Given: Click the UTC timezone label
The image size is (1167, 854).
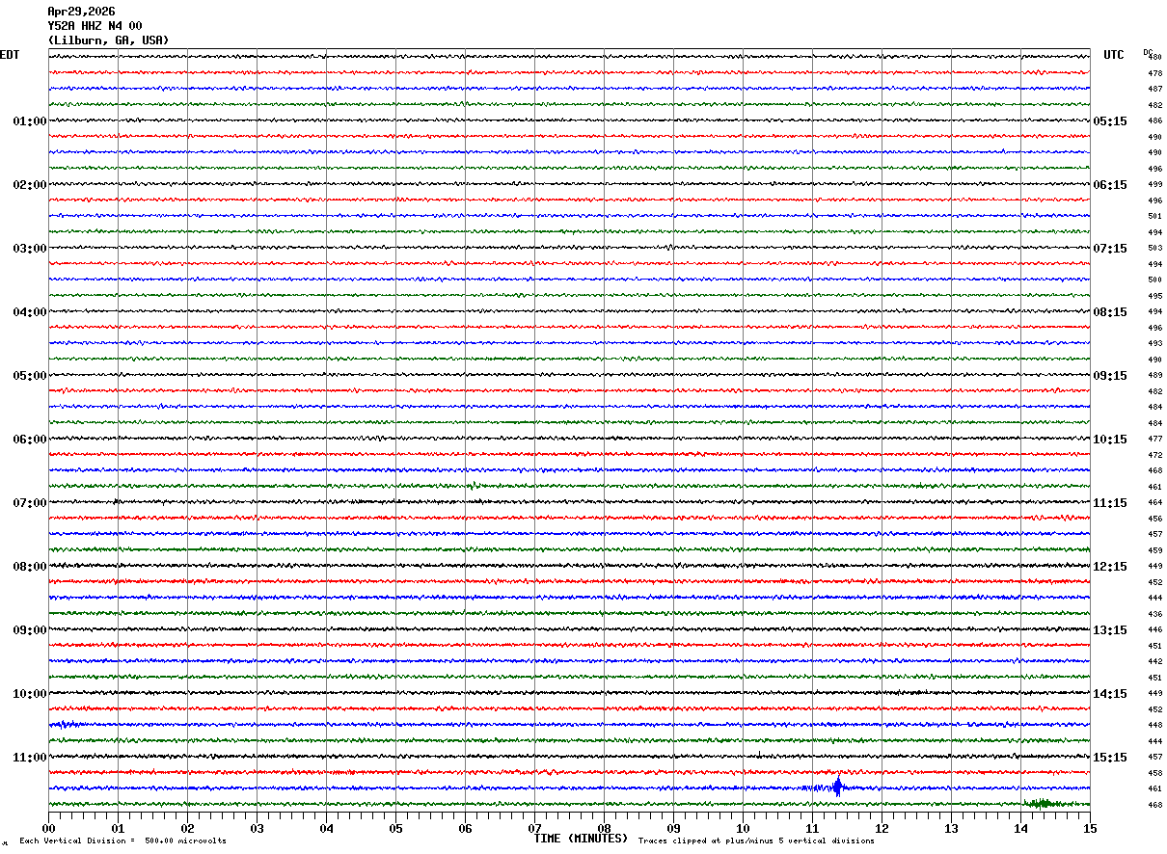Looking at the screenshot, I should point(1114,55).
